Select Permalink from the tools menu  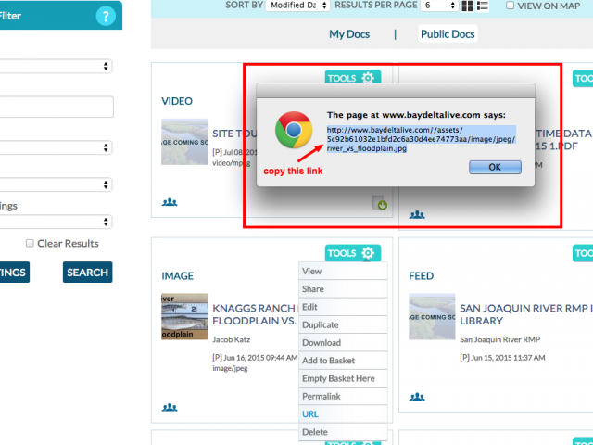(x=343, y=396)
